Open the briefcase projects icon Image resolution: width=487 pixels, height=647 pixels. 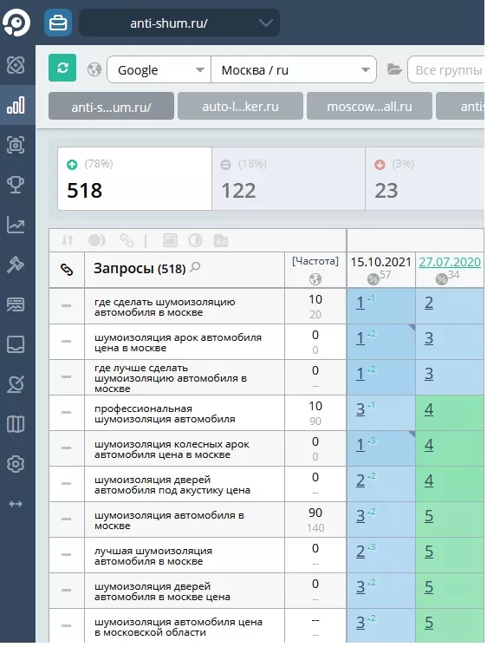58,23
